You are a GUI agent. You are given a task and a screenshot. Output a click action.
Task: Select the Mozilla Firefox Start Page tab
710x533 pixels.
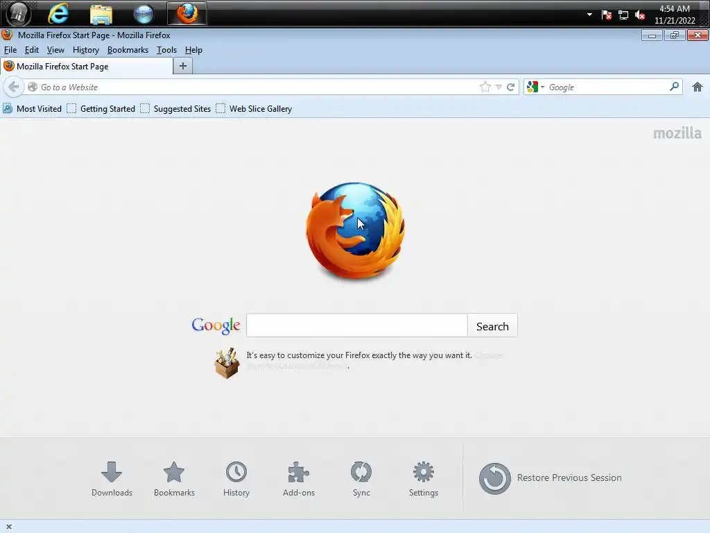tap(87, 66)
